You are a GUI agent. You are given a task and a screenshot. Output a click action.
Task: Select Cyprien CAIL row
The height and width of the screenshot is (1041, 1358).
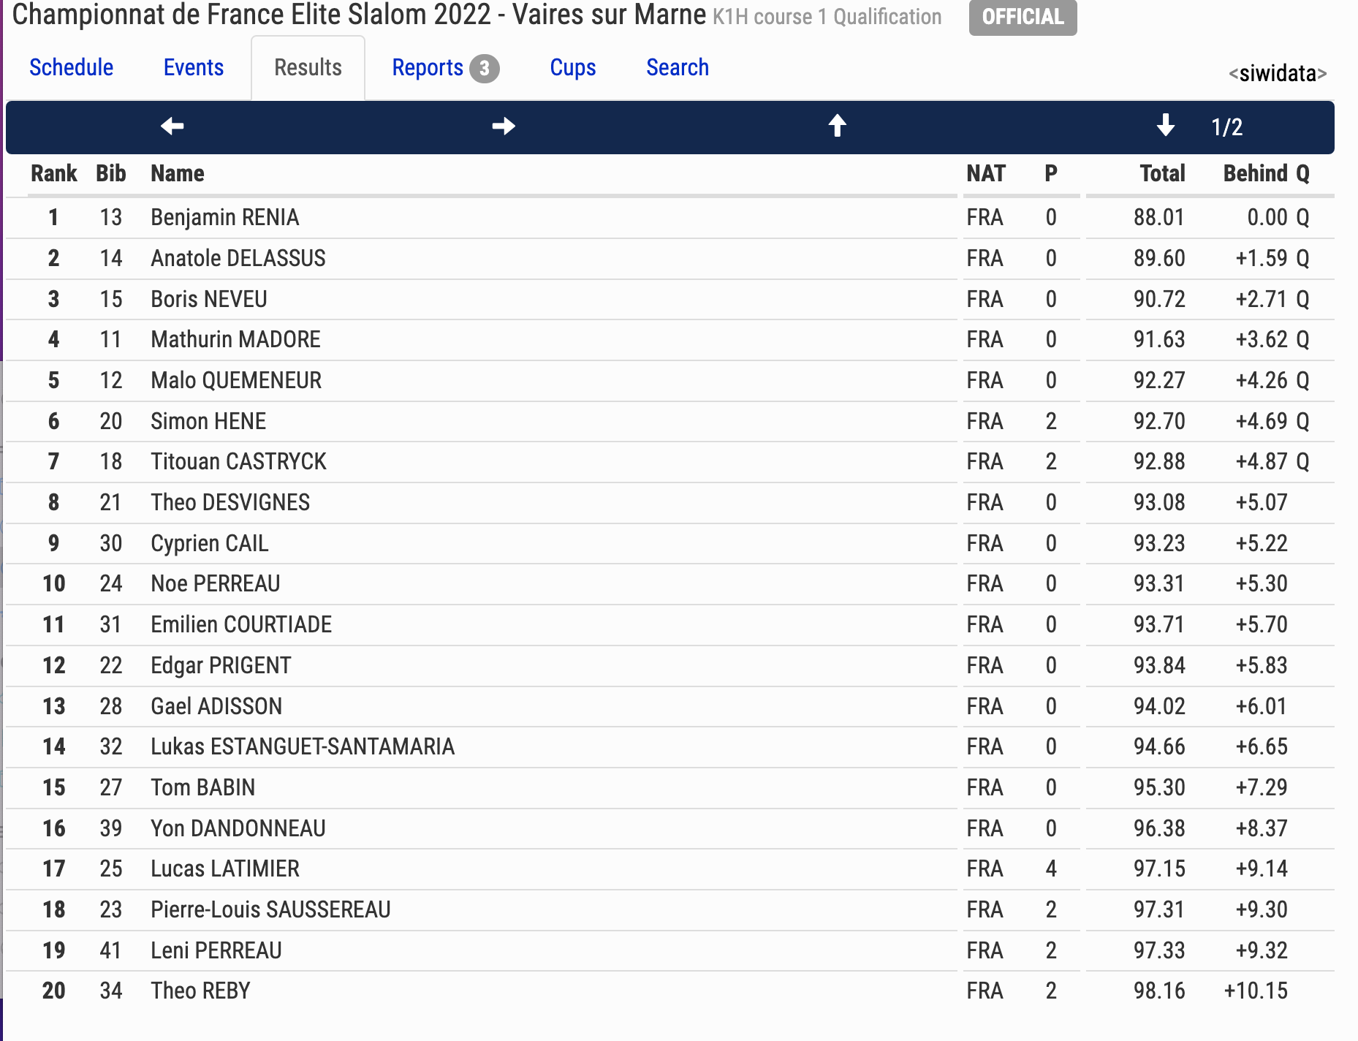coord(670,544)
